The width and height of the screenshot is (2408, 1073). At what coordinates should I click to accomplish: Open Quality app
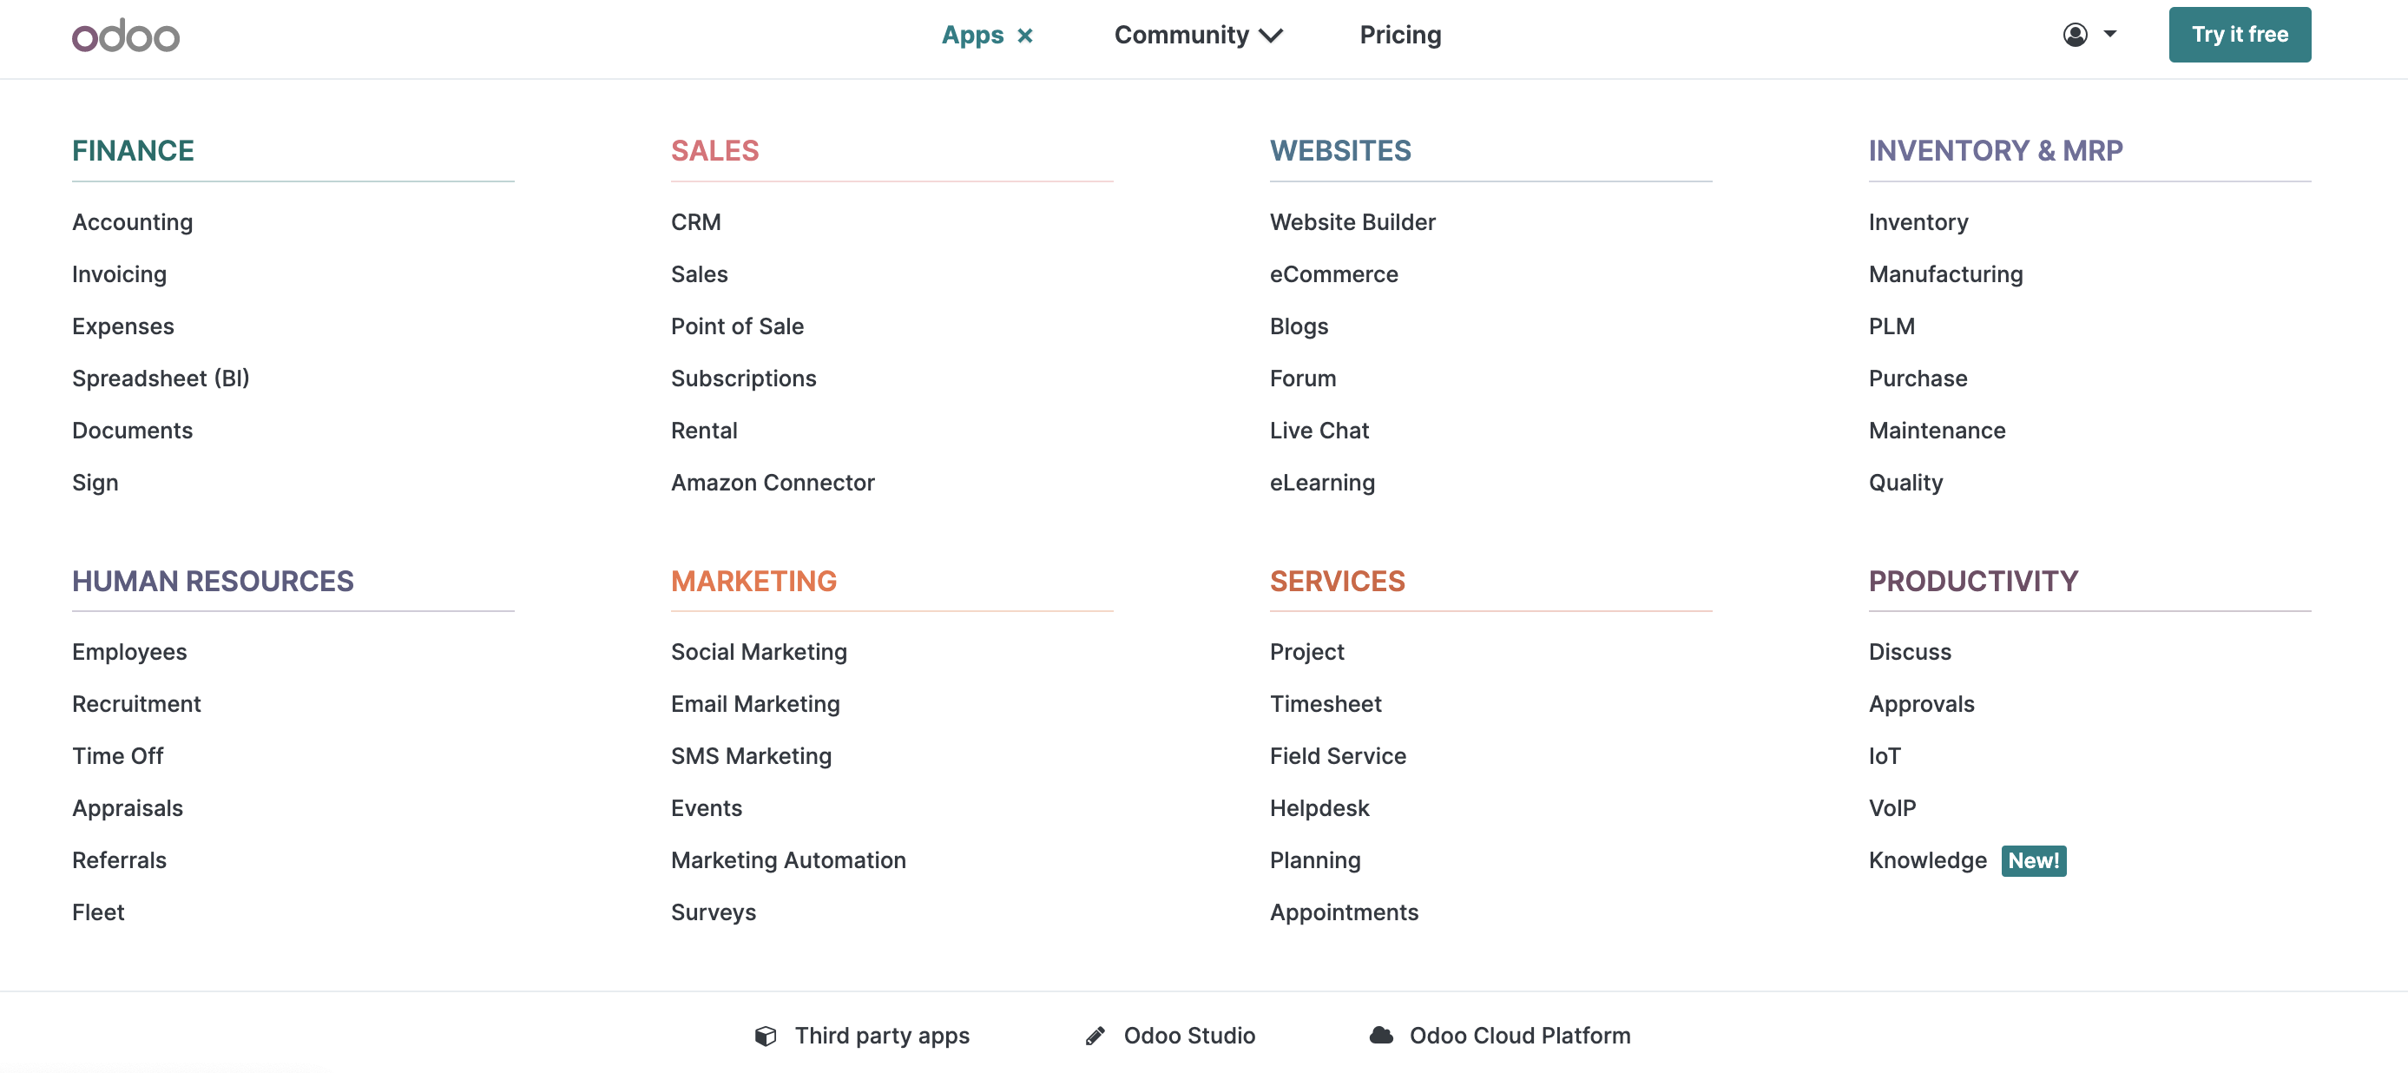[x=1906, y=484]
